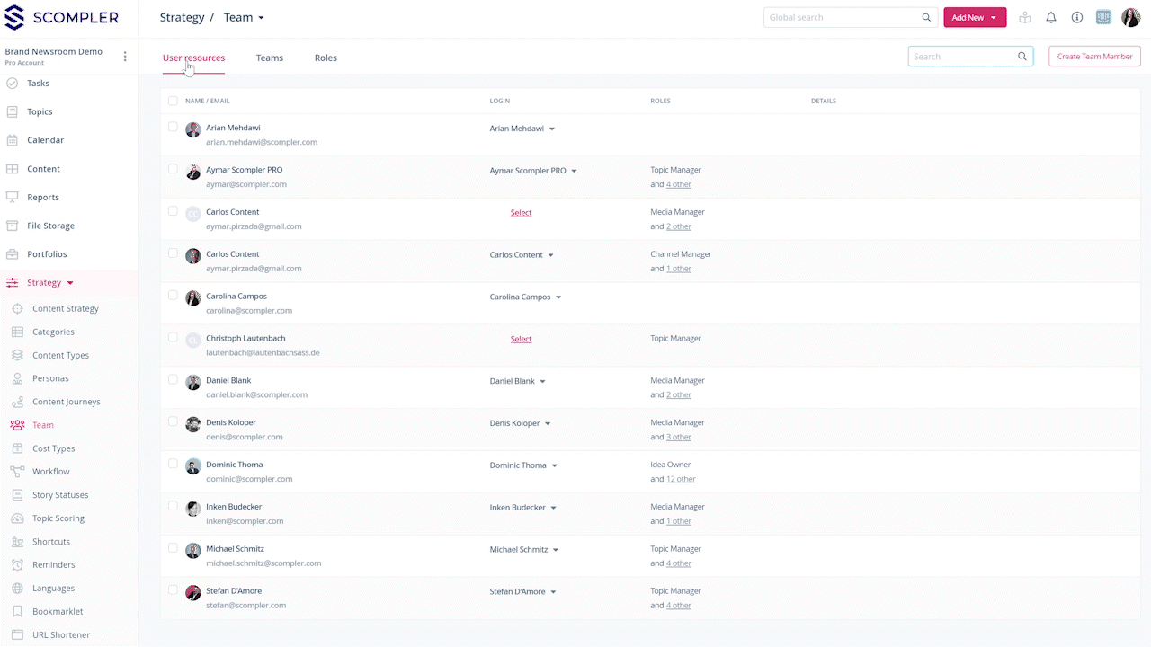Switch to the Teams tab

click(x=269, y=58)
